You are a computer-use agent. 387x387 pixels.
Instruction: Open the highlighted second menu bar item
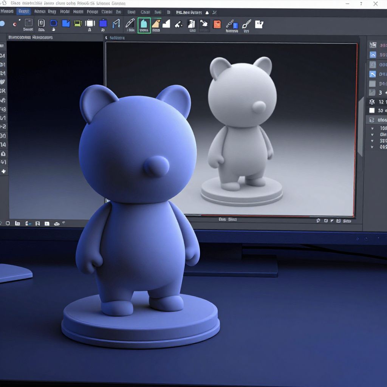(24, 11)
